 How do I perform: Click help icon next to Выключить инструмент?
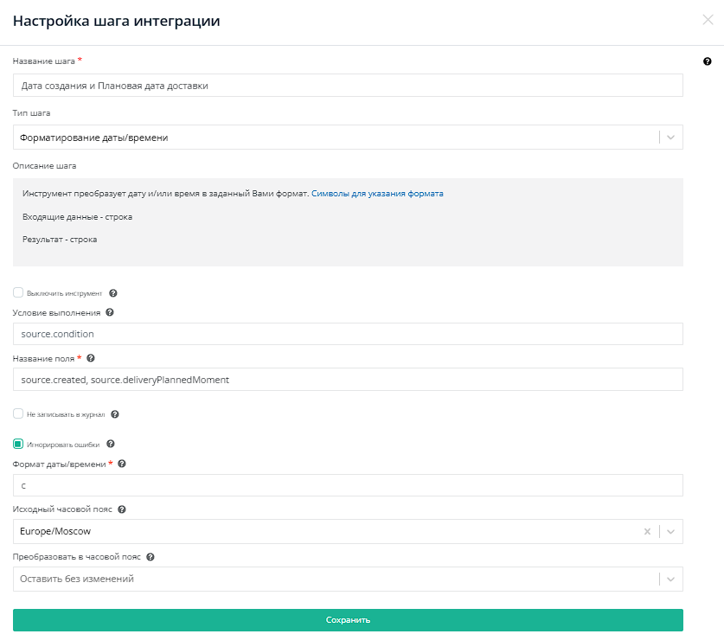click(113, 293)
